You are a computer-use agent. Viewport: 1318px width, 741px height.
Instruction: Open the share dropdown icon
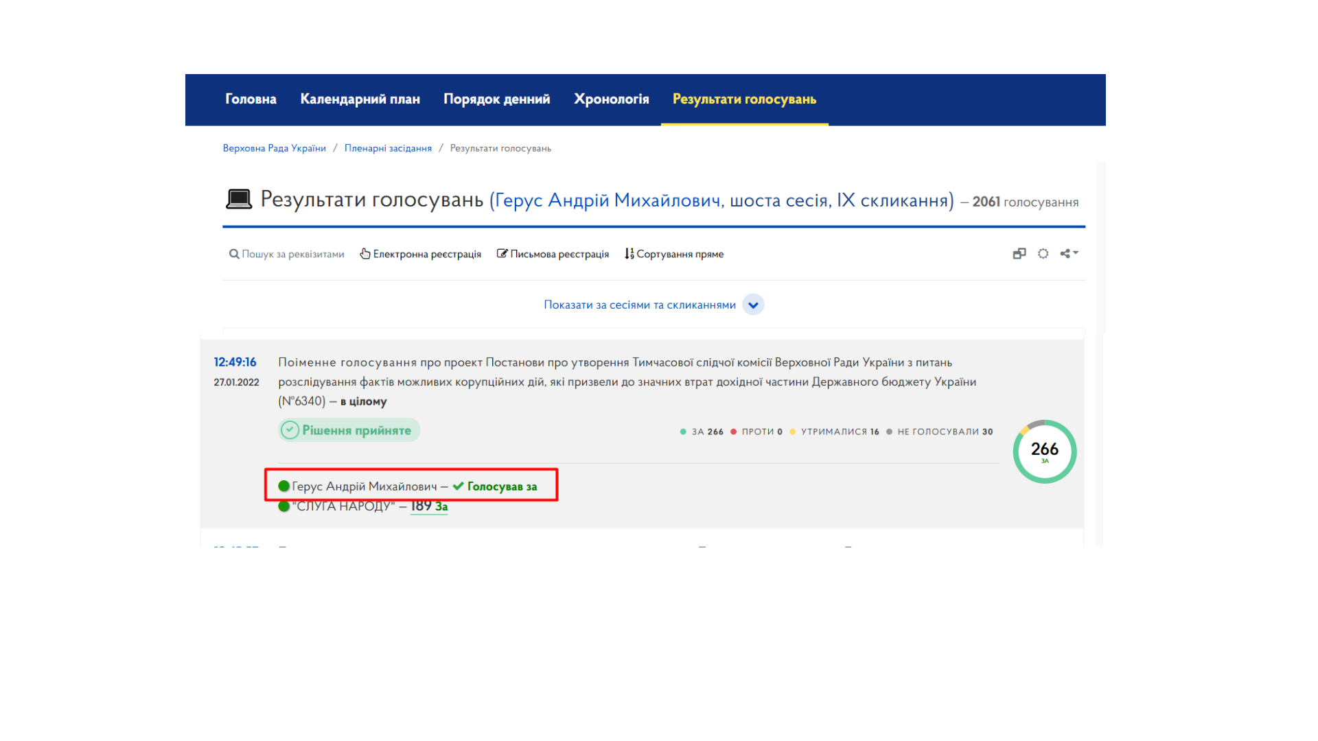click(x=1069, y=253)
